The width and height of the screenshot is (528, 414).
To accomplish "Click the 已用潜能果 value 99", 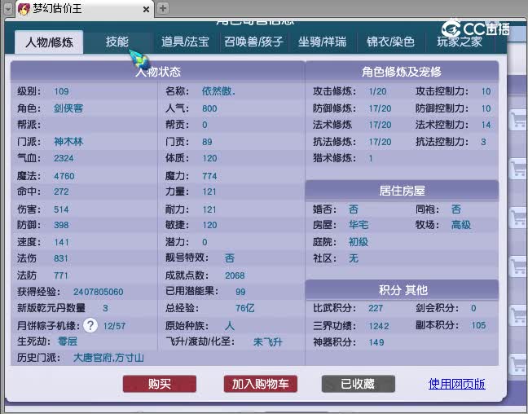I will 240,292.
